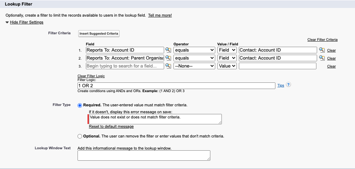Select the Required filter type radio

[x=80, y=105]
